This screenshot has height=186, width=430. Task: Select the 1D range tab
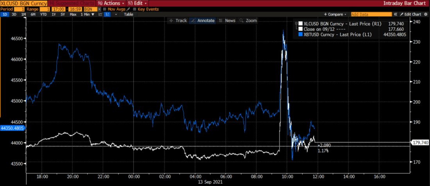5,14
